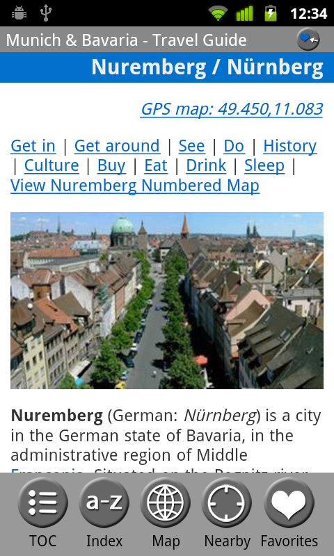The width and height of the screenshot is (334, 556).
Task: Open the GPS map coordinates link
Action: pyautogui.click(x=232, y=109)
